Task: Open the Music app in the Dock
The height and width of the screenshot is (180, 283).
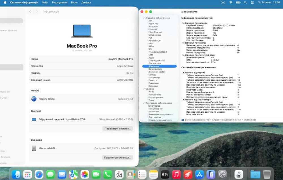Action: (176, 174)
